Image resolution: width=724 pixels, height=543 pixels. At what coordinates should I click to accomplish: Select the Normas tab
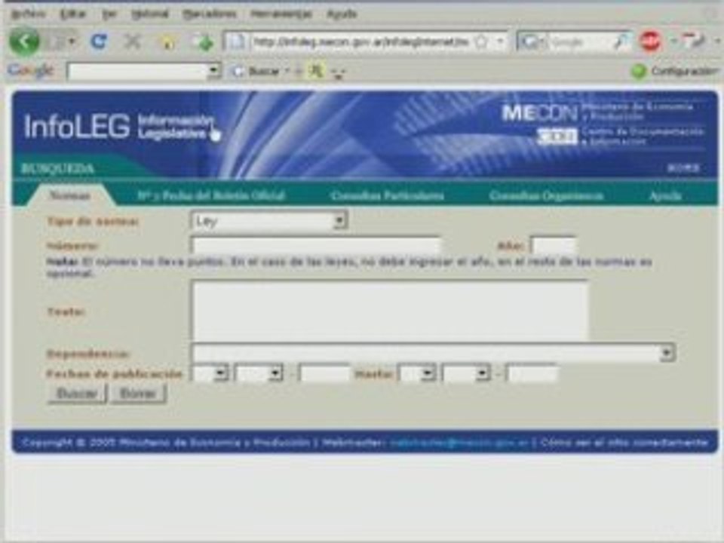point(70,195)
